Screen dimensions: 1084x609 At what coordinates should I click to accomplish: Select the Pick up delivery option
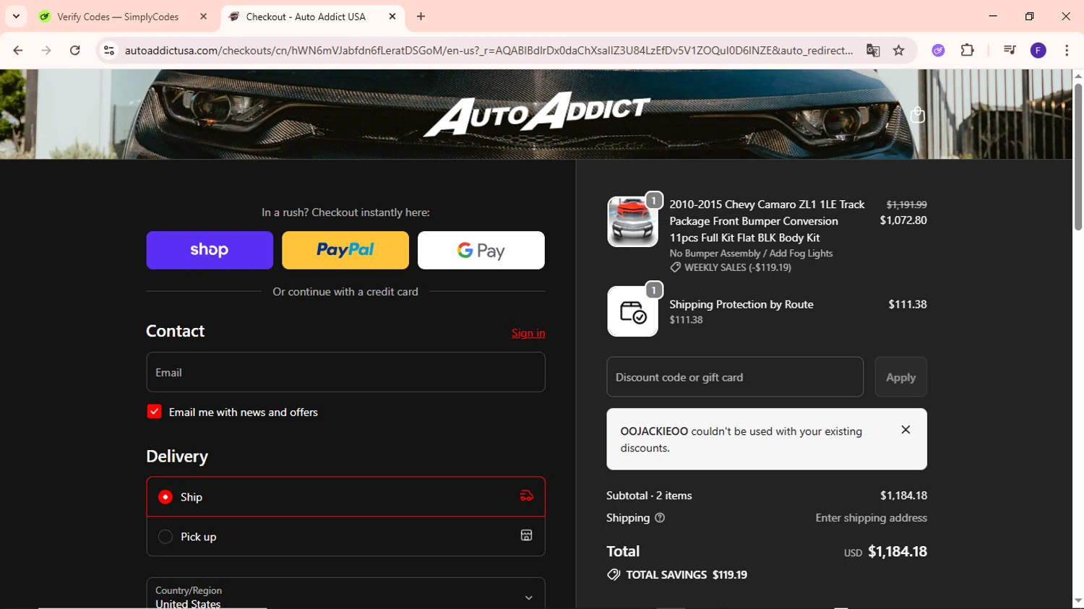345,537
